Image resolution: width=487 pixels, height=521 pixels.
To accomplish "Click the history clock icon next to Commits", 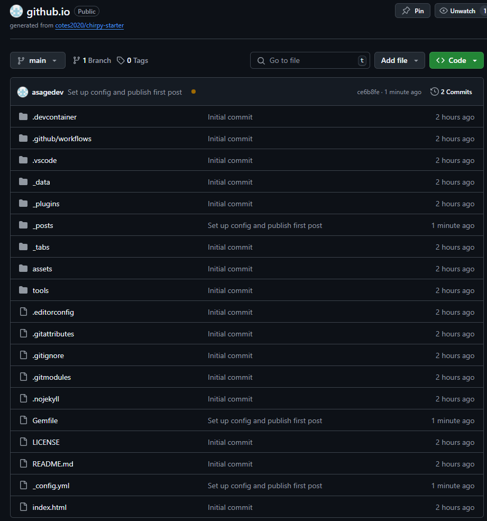I will [434, 92].
